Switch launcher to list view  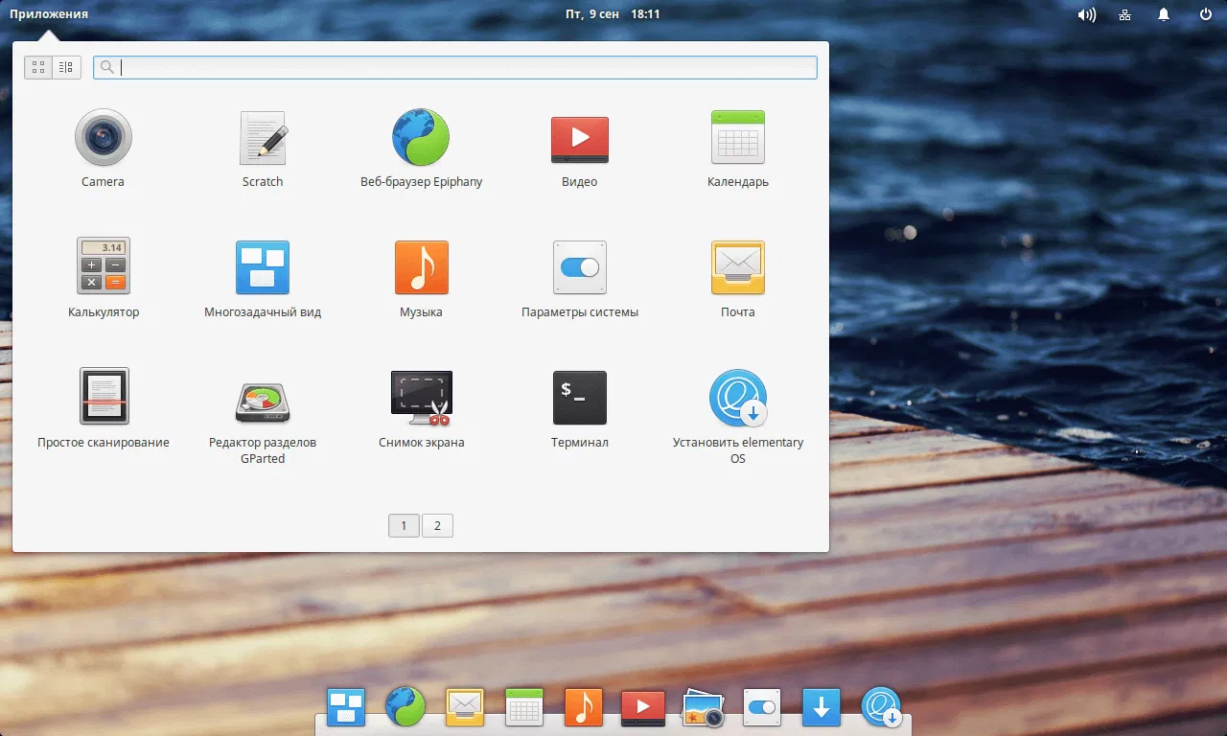pyautogui.click(x=65, y=67)
